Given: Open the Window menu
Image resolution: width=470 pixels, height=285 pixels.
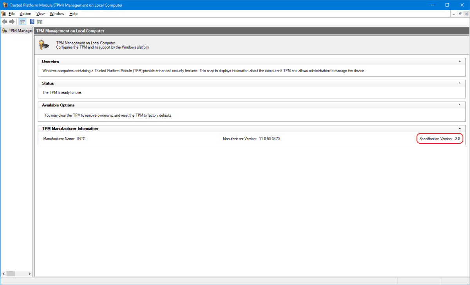Looking at the screenshot, I should 57,14.
